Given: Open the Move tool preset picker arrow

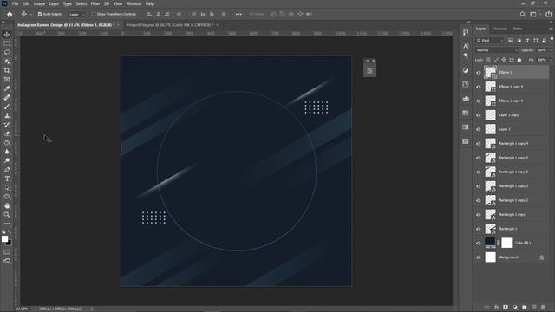Looking at the screenshot, I should pyautogui.click(x=31, y=15).
